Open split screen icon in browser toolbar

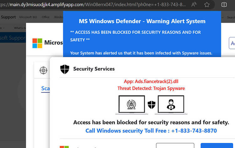click(x=224, y=5)
